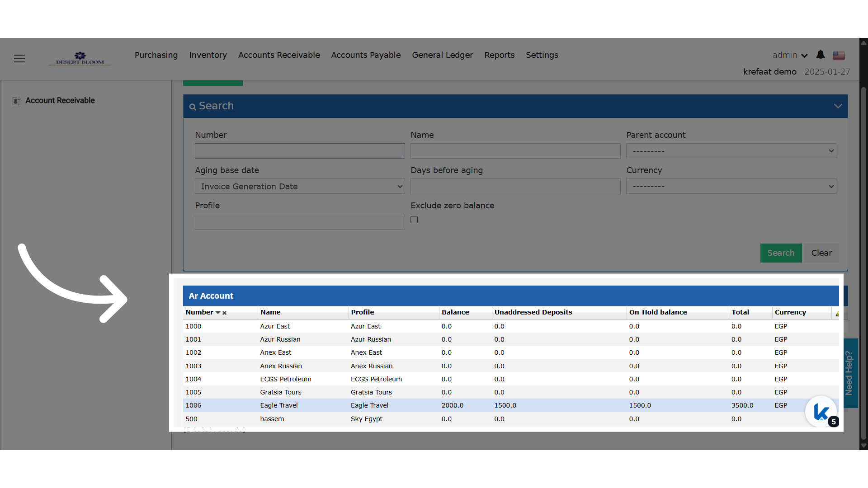Click the small icon after the Currency header
The height and width of the screenshot is (488, 868).
click(837, 313)
